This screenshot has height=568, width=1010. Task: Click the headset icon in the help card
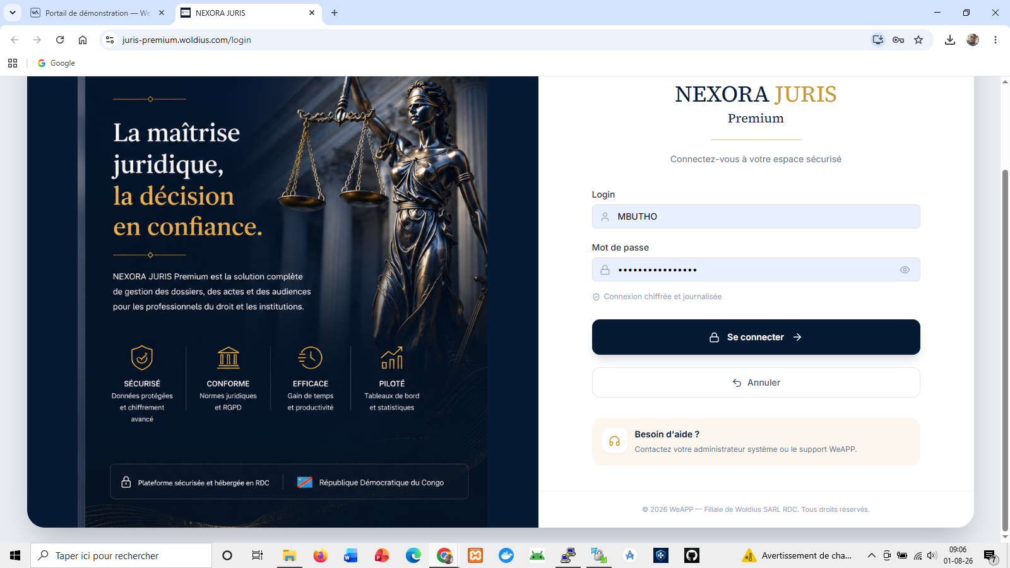point(614,442)
